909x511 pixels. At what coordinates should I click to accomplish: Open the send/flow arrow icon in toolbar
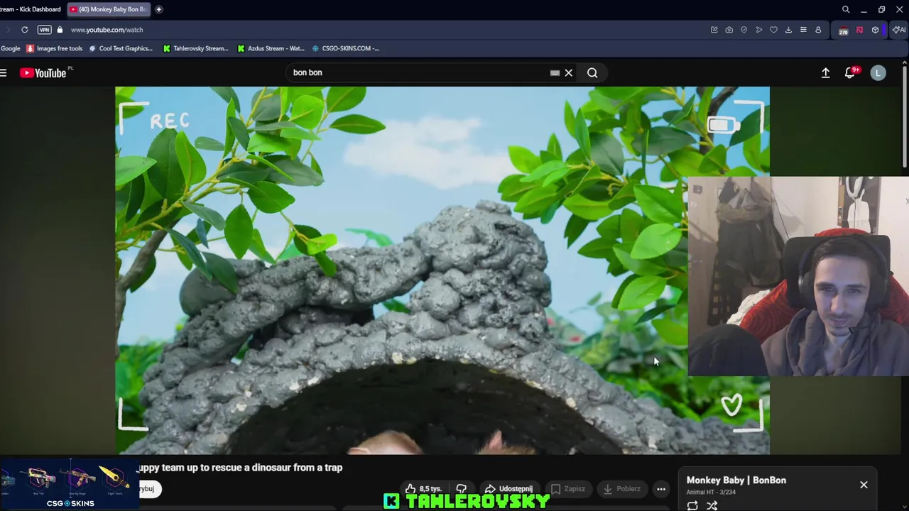coord(759,30)
